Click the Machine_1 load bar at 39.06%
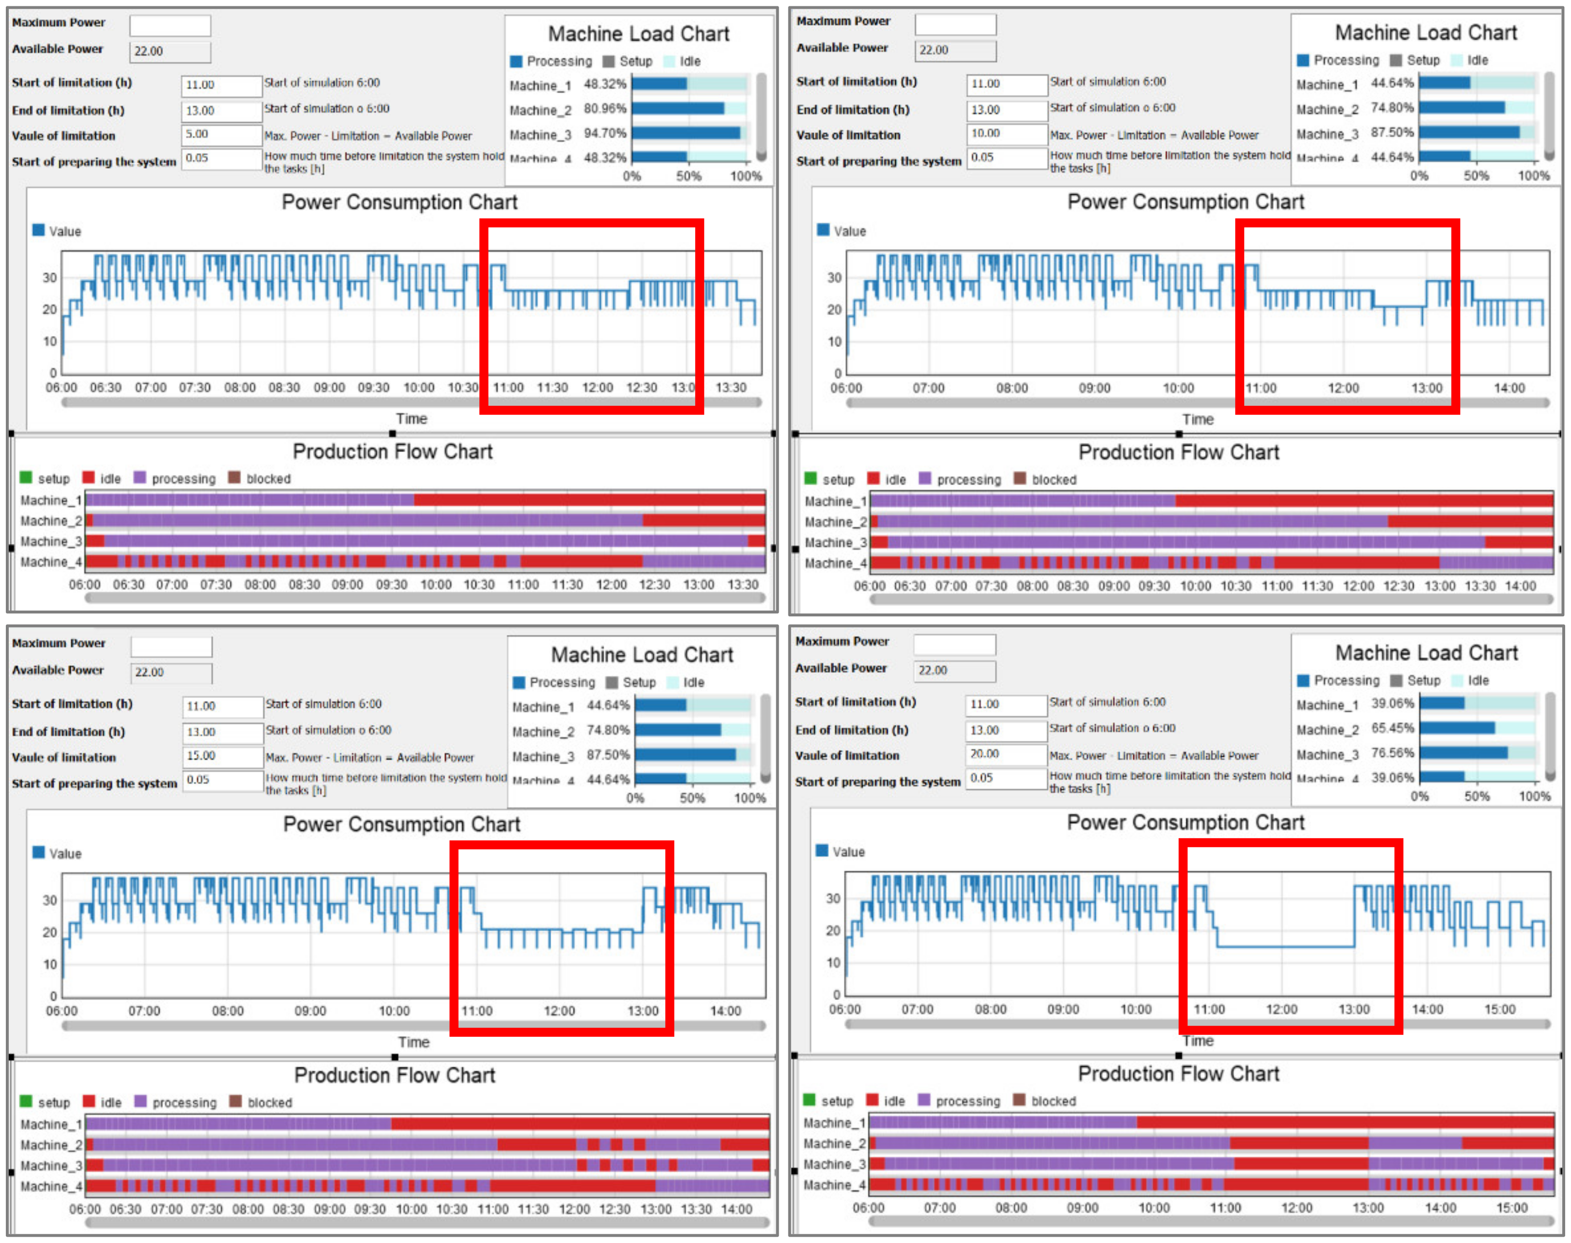The image size is (1571, 1243). (1442, 703)
